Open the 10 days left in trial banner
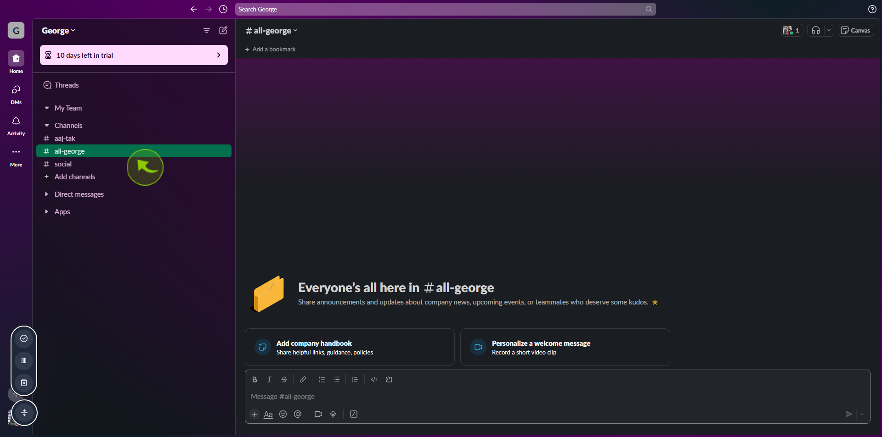882x437 pixels. click(134, 55)
